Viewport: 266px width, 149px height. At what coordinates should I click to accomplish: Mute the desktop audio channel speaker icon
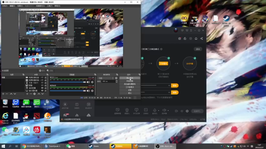[x=88, y=91]
